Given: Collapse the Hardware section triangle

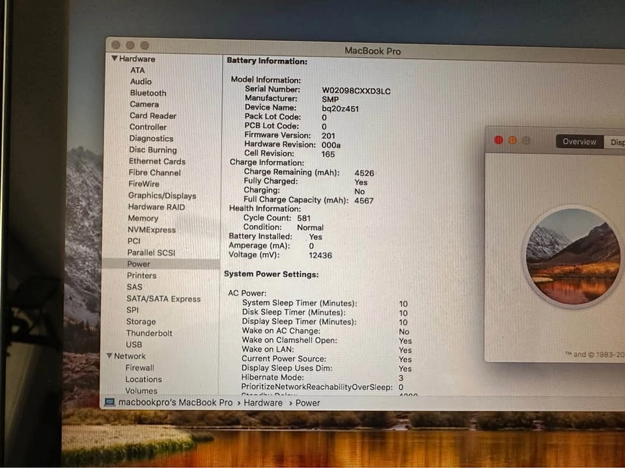Looking at the screenshot, I should coord(115,58).
